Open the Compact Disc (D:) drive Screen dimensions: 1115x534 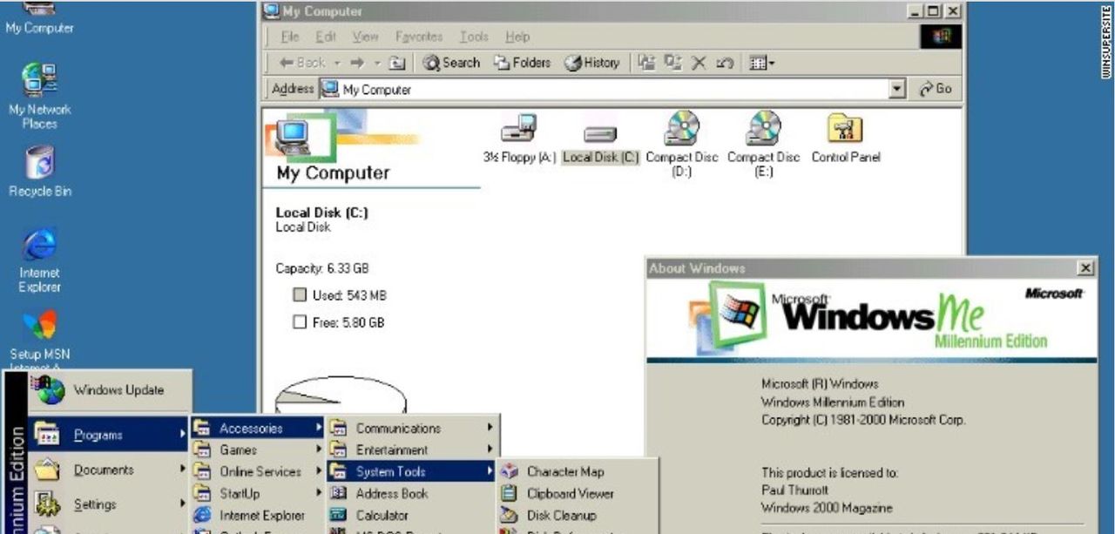point(681,131)
